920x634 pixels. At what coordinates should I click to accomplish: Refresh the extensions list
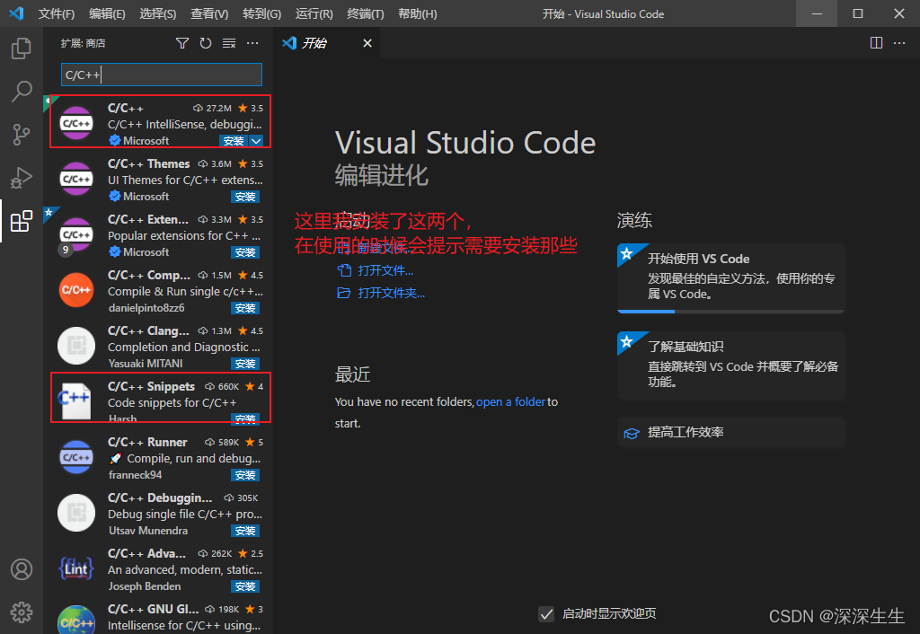(x=206, y=43)
